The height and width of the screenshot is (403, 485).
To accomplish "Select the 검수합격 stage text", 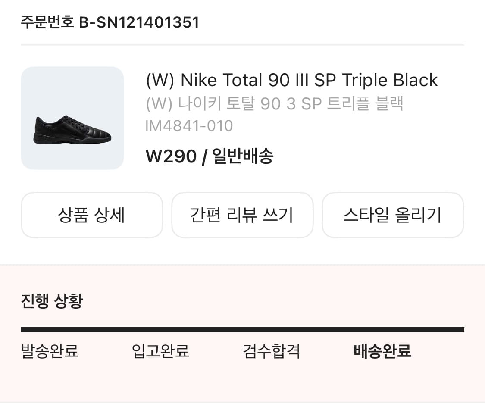I will pyautogui.click(x=271, y=351).
